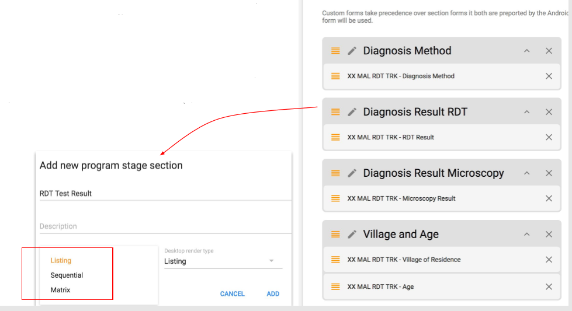This screenshot has width=572, height=311.
Task: Choose Listing in the render type list
Action: pyautogui.click(x=61, y=260)
